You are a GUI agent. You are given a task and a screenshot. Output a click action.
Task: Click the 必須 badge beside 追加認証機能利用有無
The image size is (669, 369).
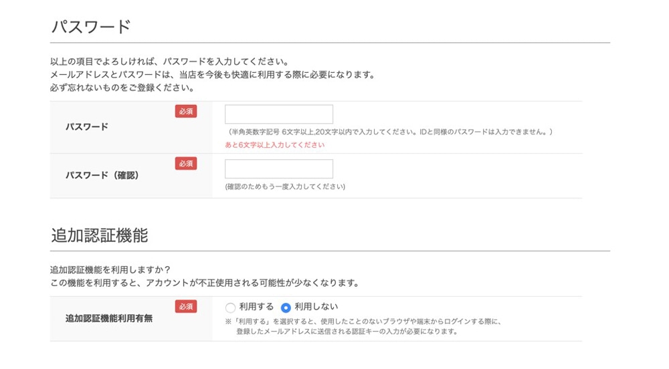coord(186,306)
